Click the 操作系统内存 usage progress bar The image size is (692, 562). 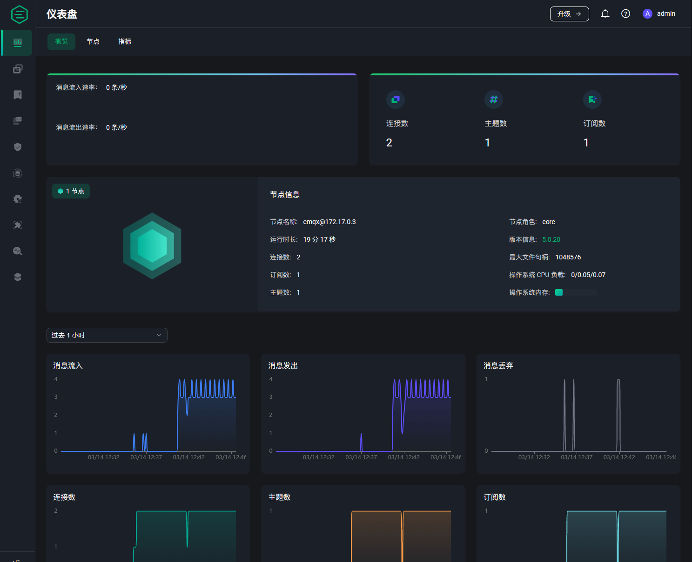coord(576,292)
